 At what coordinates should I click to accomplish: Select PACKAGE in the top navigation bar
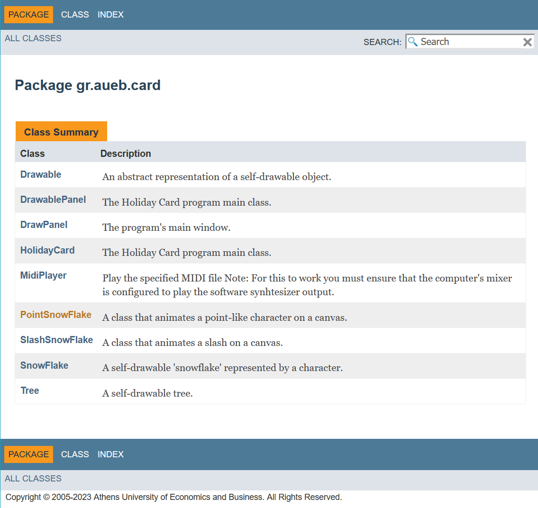click(x=28, y=14)
